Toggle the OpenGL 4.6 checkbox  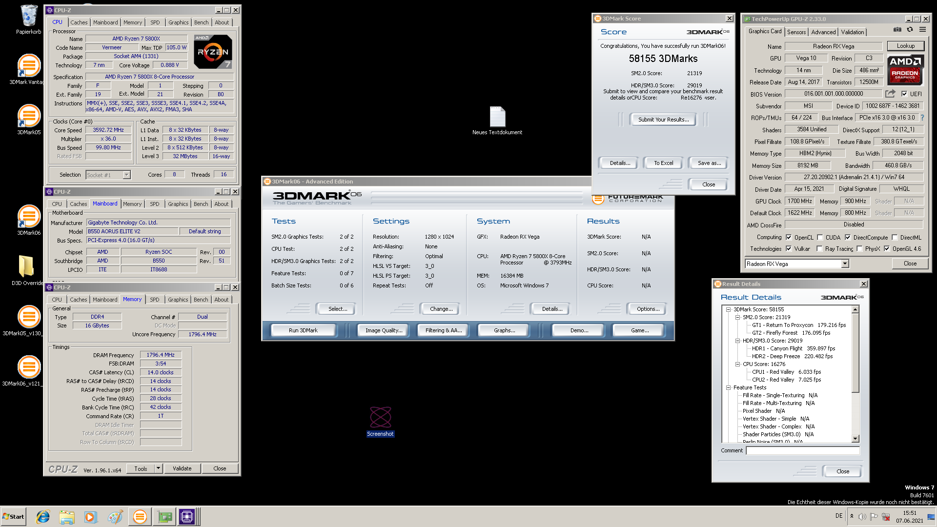click(887, 249)
